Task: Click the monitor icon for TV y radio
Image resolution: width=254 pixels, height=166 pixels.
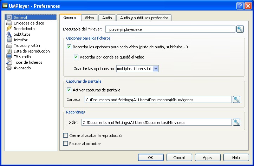Action: [9, 57]
